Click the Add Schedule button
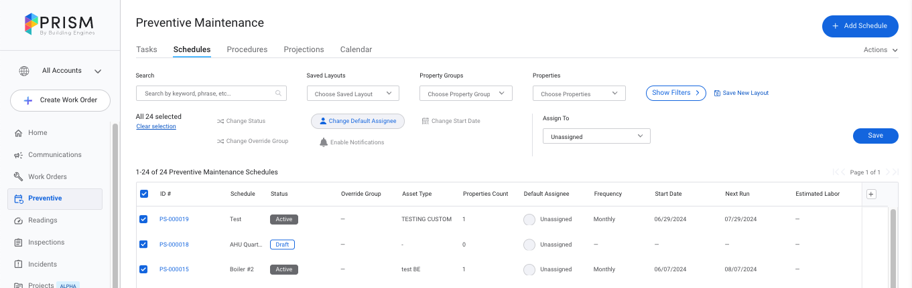 (860, 26)
